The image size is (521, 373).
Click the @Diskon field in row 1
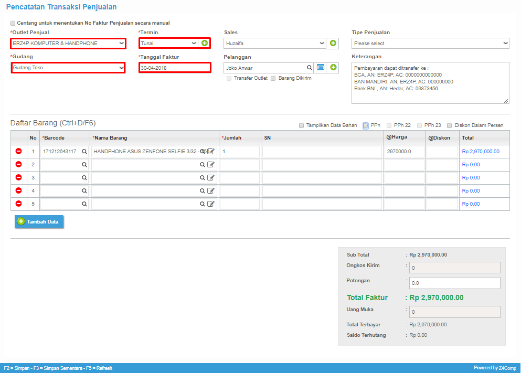(442, 152)
